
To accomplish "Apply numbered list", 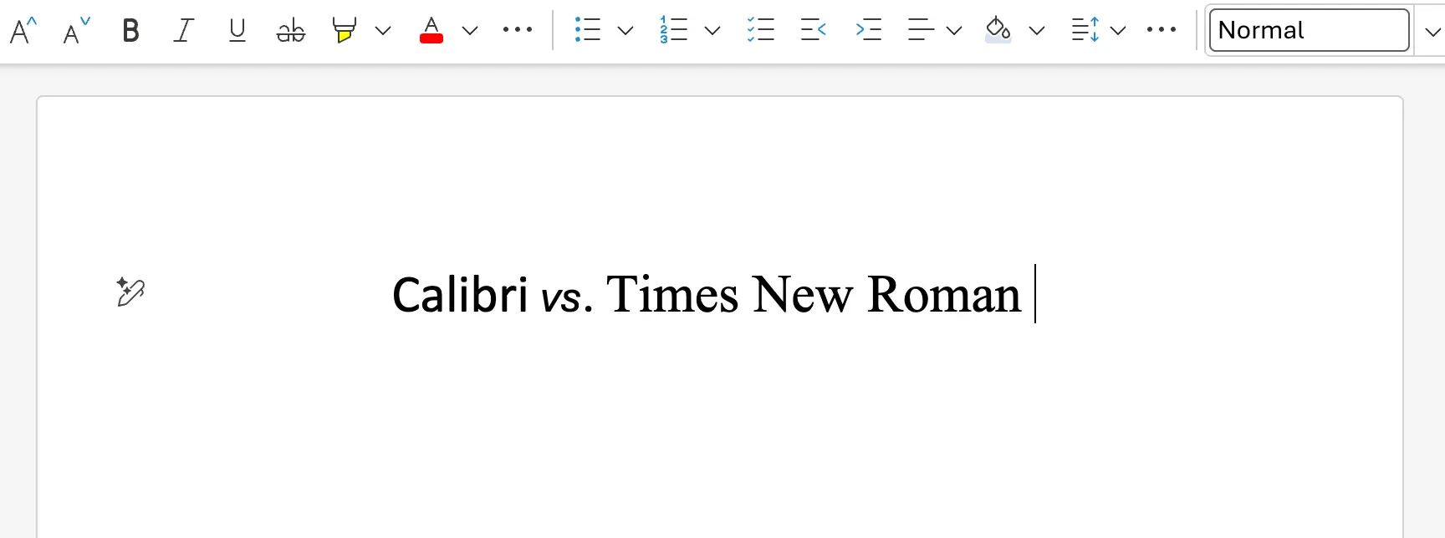I will 674,30.
